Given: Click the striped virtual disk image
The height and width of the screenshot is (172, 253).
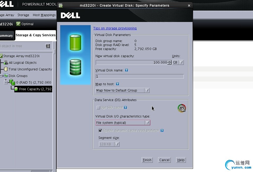Looking at the screenshot, I should click(x=75, y=67).
